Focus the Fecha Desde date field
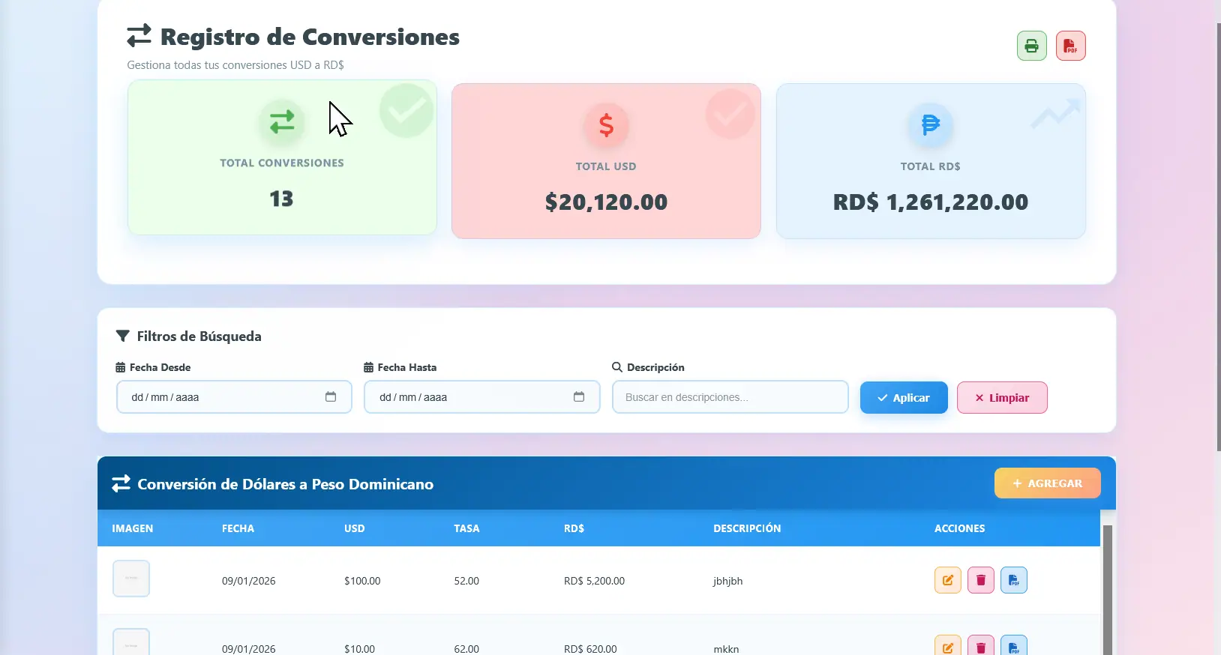Image resolution: width=1221 pixels, height=655 pixels. point(234,396)
